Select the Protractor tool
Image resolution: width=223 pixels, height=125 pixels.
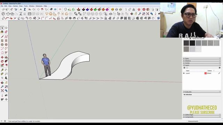coord(2,74)
